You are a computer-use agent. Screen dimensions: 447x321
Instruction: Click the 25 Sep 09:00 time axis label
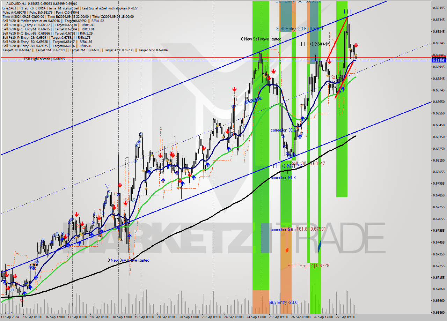279,317
